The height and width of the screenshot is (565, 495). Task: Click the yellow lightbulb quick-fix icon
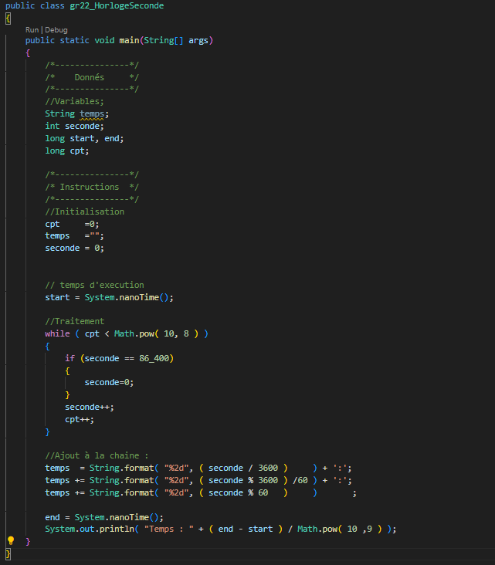point(11,541)
